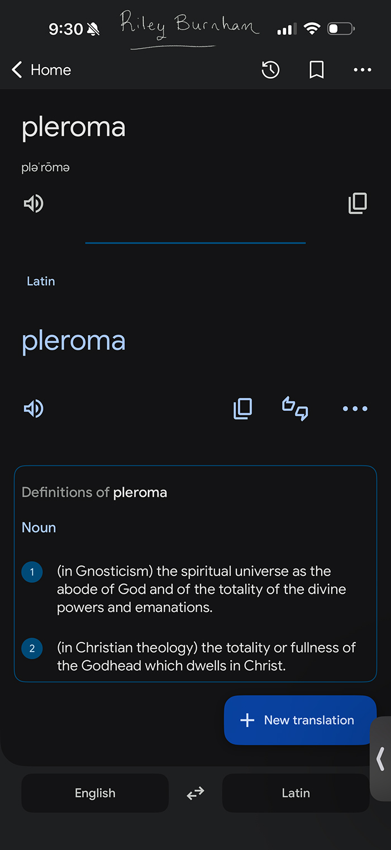Listen to the Latin translation audio
This screenshot has width=391, height=850.
pyautogui.click(x=34, y=409)
